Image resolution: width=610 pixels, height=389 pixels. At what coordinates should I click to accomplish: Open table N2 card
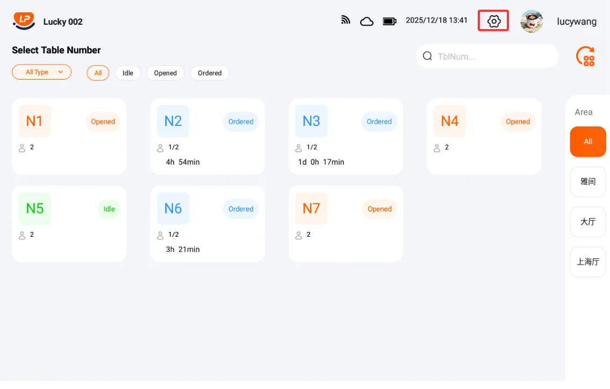tap(207, 136)
